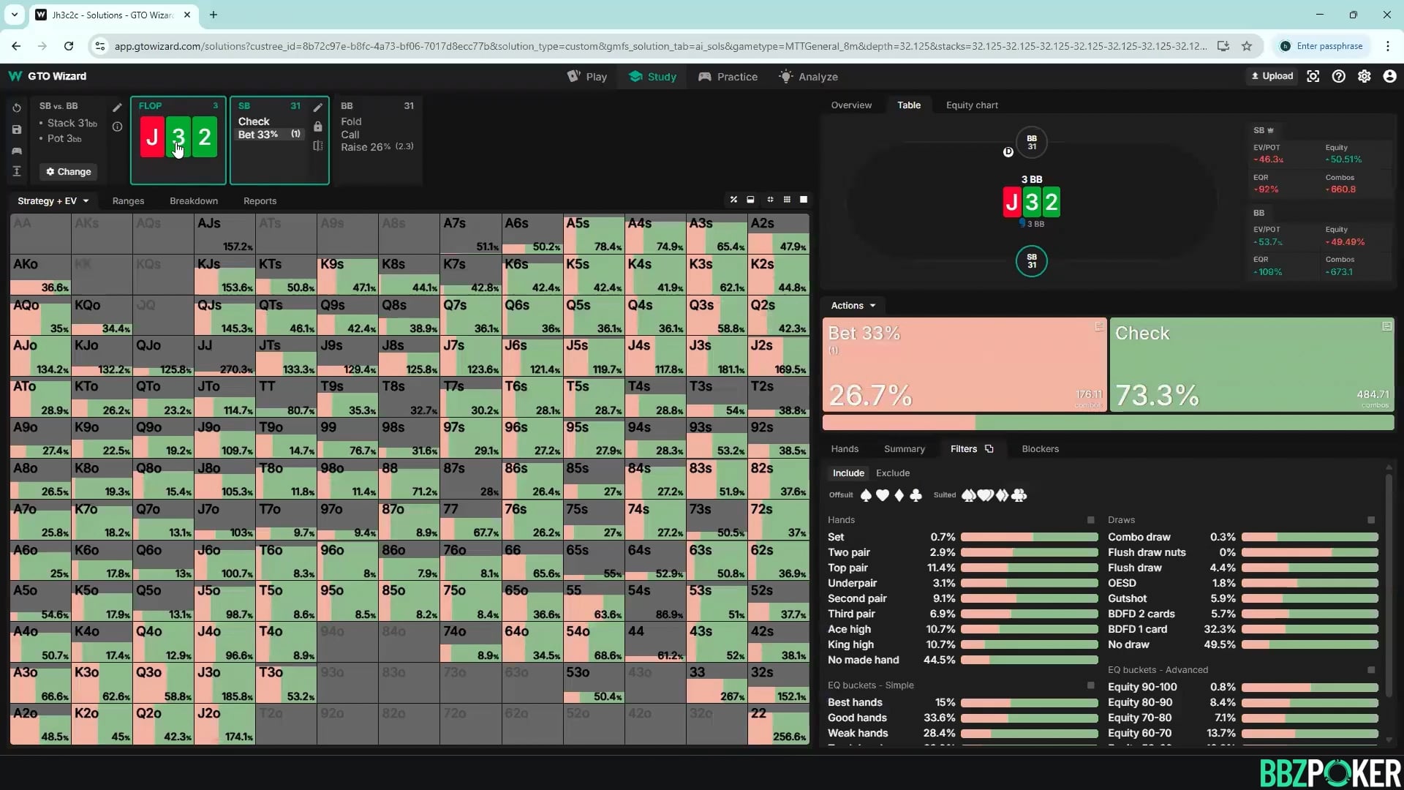
Task: Open the help question mark icon
Action: point(1338,76)
